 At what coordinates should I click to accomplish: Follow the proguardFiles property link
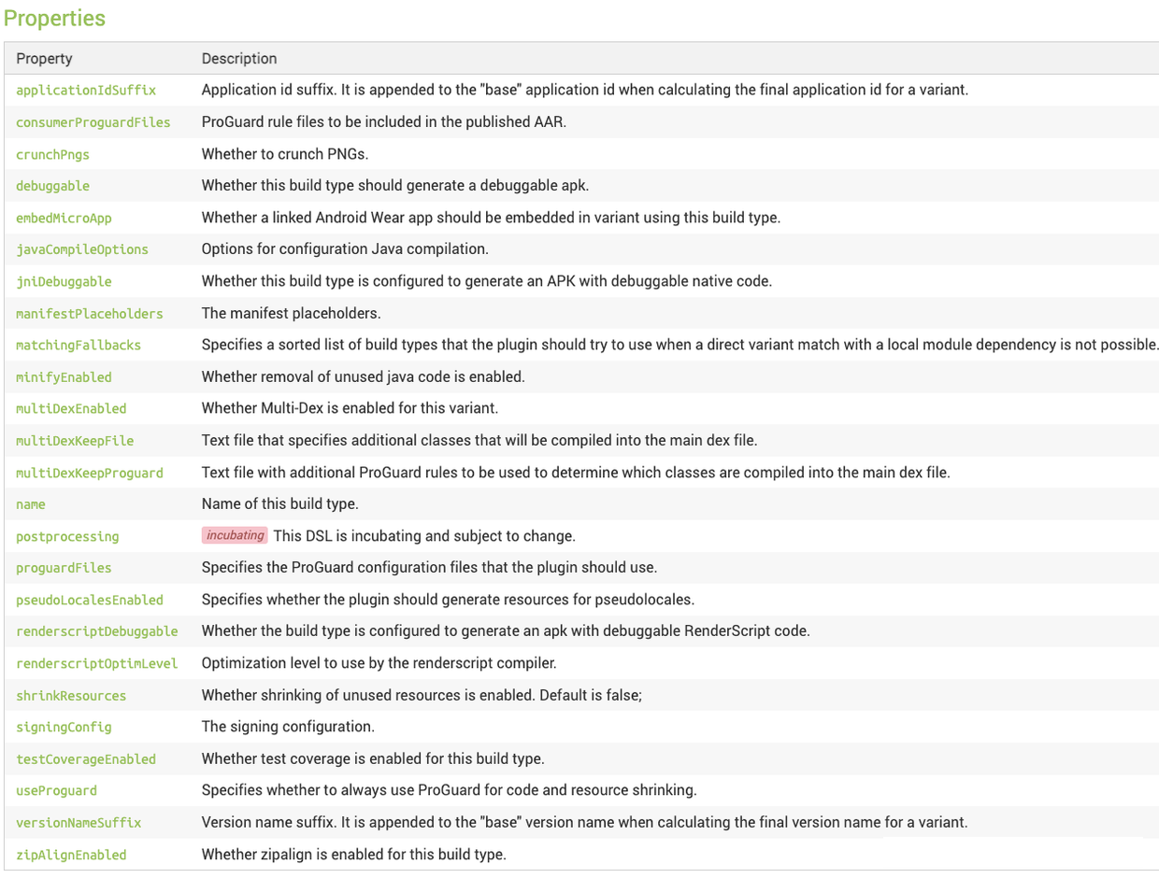64,568
